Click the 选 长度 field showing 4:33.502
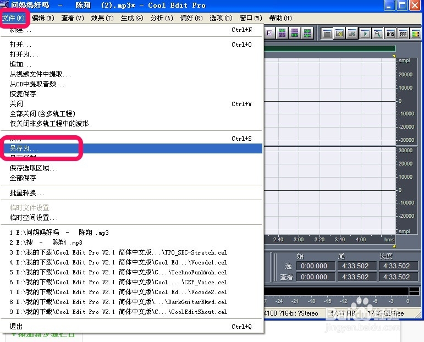 [398, 266]
